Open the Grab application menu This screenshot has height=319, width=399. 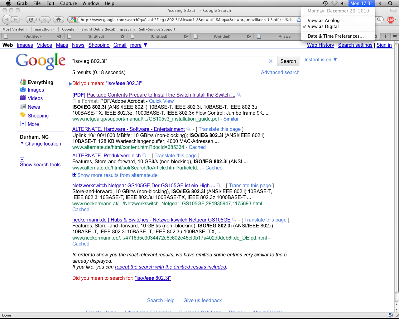click(x=22, y=3)
